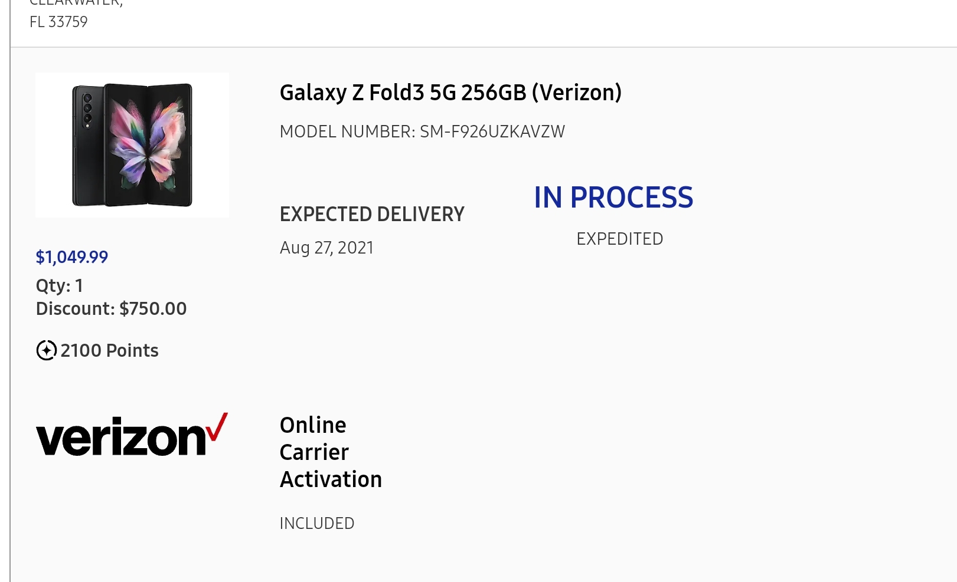Click the INCLUDED activation status
The width and height of the screenshot is (957, 582).
click(x=317, y=523)
